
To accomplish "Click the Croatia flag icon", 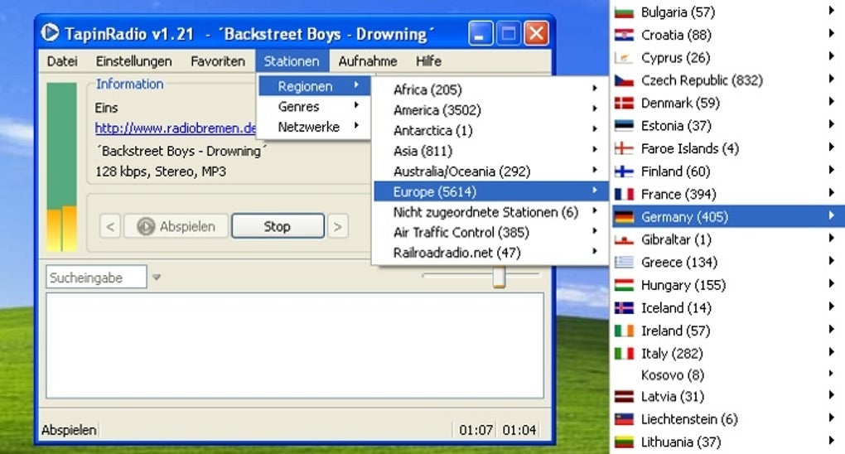I will [624, 35].
